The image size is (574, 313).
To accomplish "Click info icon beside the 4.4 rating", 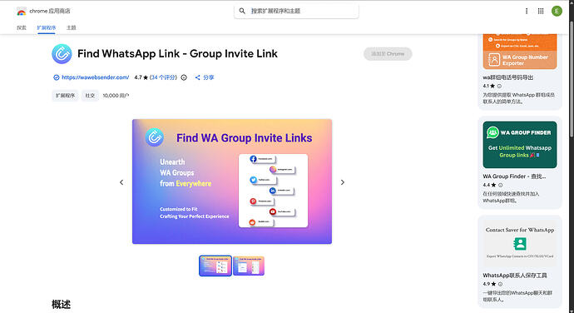I will point(501,185).
